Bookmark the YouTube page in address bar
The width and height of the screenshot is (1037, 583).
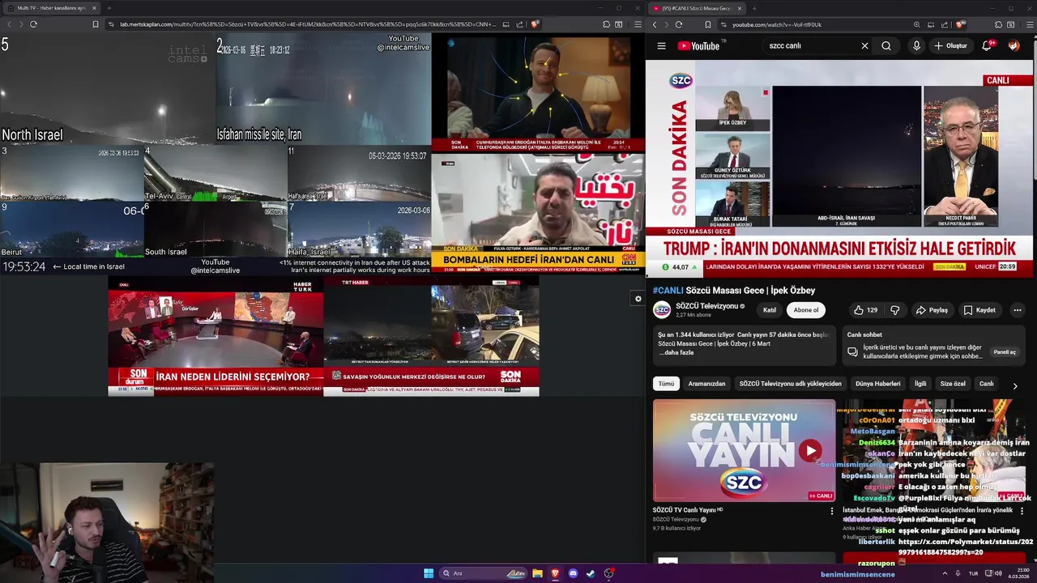coord(707,24)
